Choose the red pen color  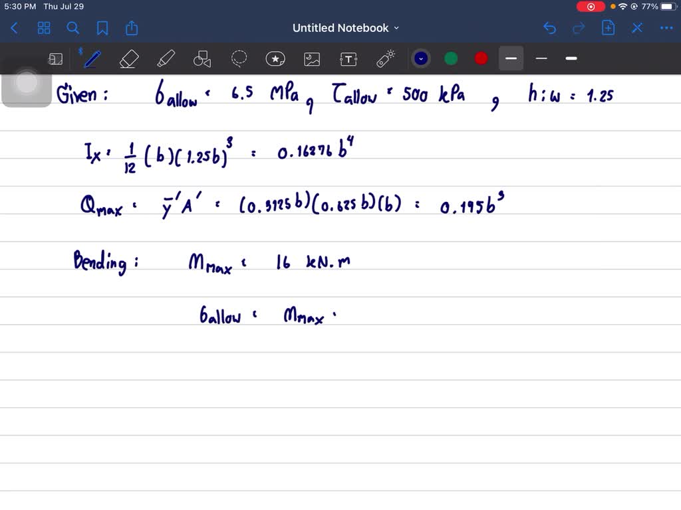tap(481, 58)
